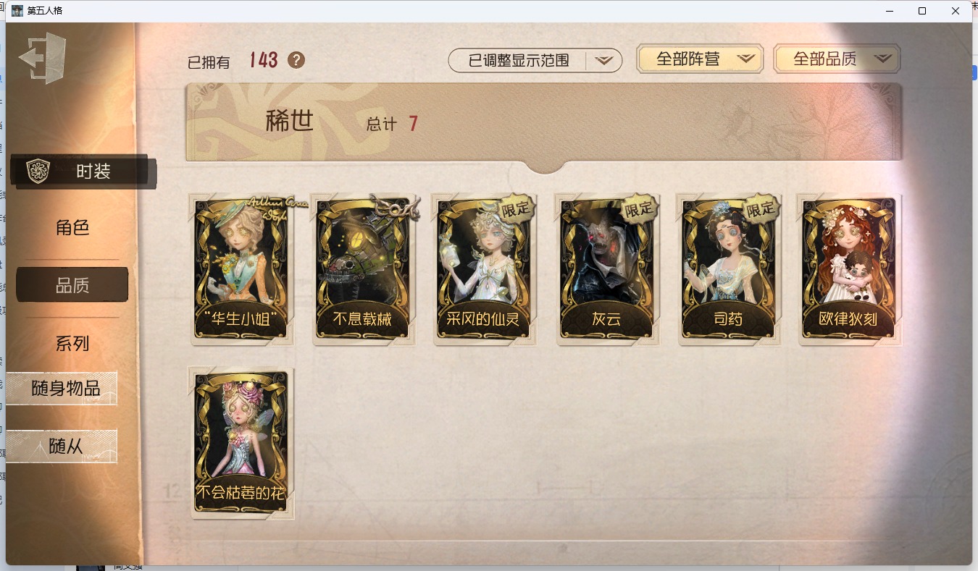Click the exit door icon

[x=42, y=58]
